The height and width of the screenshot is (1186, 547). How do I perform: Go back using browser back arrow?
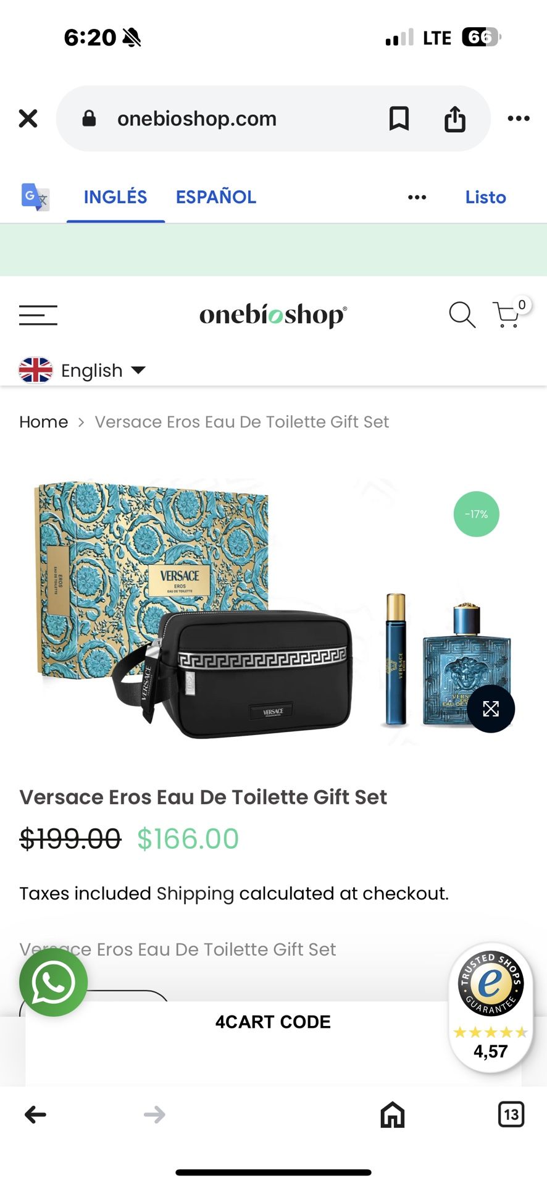coord(35,1114)
